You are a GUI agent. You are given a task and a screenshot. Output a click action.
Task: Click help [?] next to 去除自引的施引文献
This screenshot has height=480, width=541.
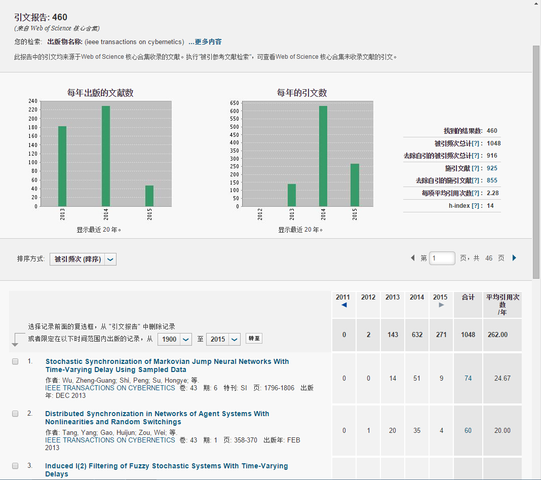coord(476,180)
